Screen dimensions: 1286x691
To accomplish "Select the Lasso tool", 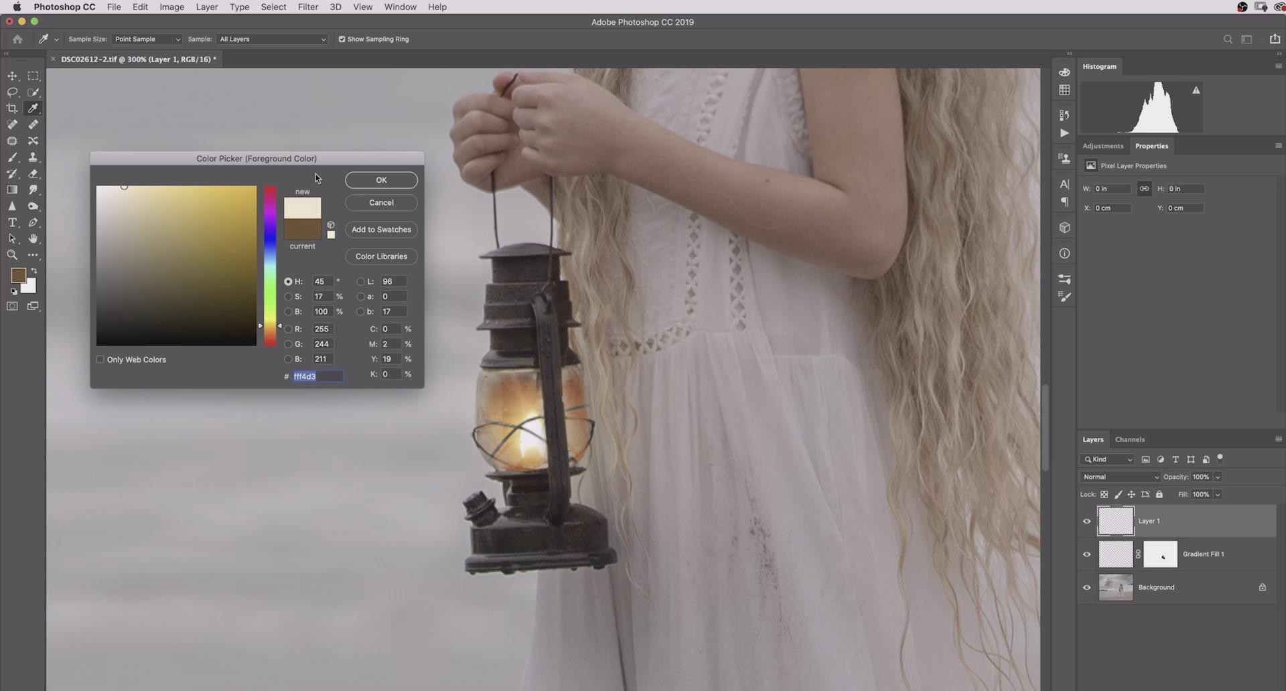I will (12, 92).
